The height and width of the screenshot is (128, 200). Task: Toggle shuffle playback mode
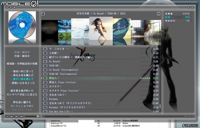[187, 116]
